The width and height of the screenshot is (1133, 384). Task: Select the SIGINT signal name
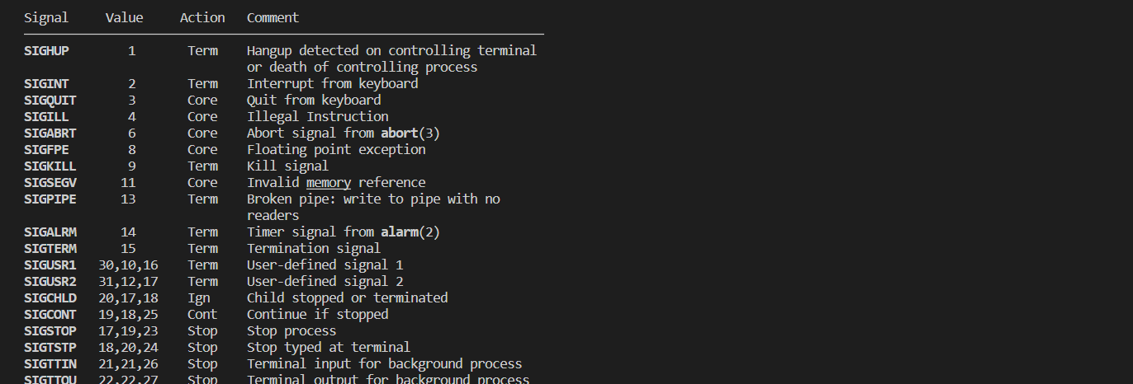pos(46,84)
